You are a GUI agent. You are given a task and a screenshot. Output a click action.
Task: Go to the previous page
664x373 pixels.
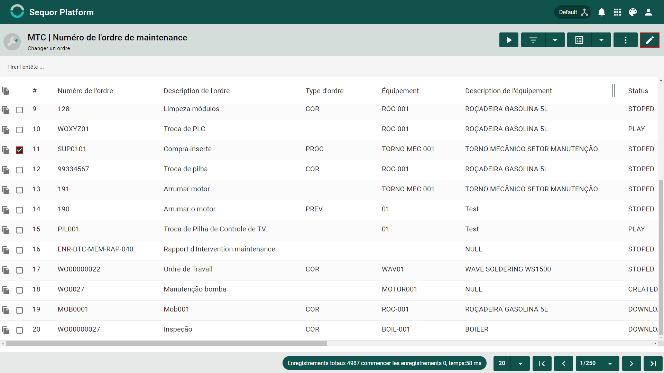563,363
